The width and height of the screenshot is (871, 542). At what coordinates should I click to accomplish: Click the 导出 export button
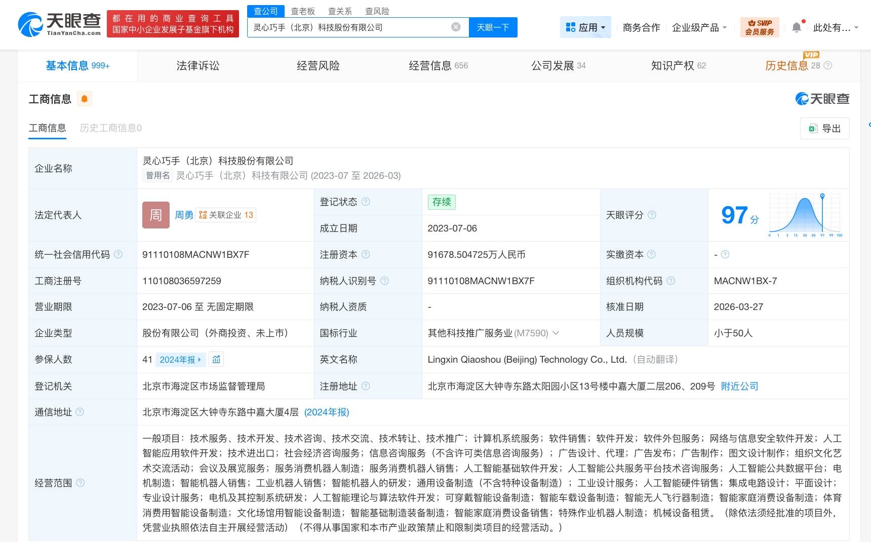824,128
